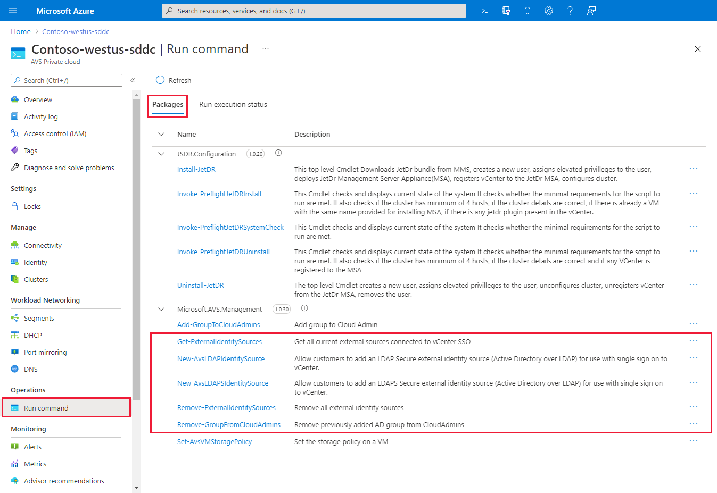Open more options for Remove-GroupFromCloudAdmins row
This screenshot has width=717, height=493.
694,424
